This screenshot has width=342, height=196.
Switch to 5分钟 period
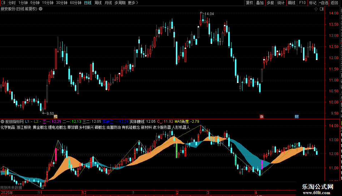[x=35, y=3]
